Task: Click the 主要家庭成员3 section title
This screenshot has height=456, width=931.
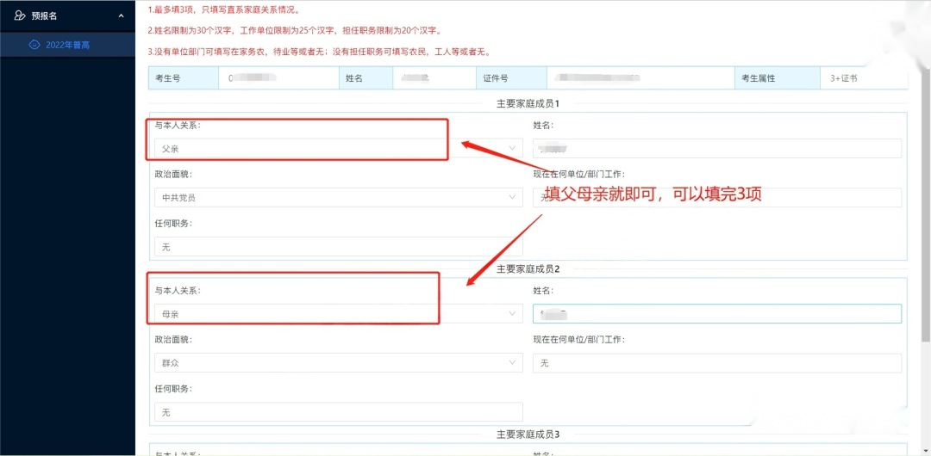Action: 528,434
